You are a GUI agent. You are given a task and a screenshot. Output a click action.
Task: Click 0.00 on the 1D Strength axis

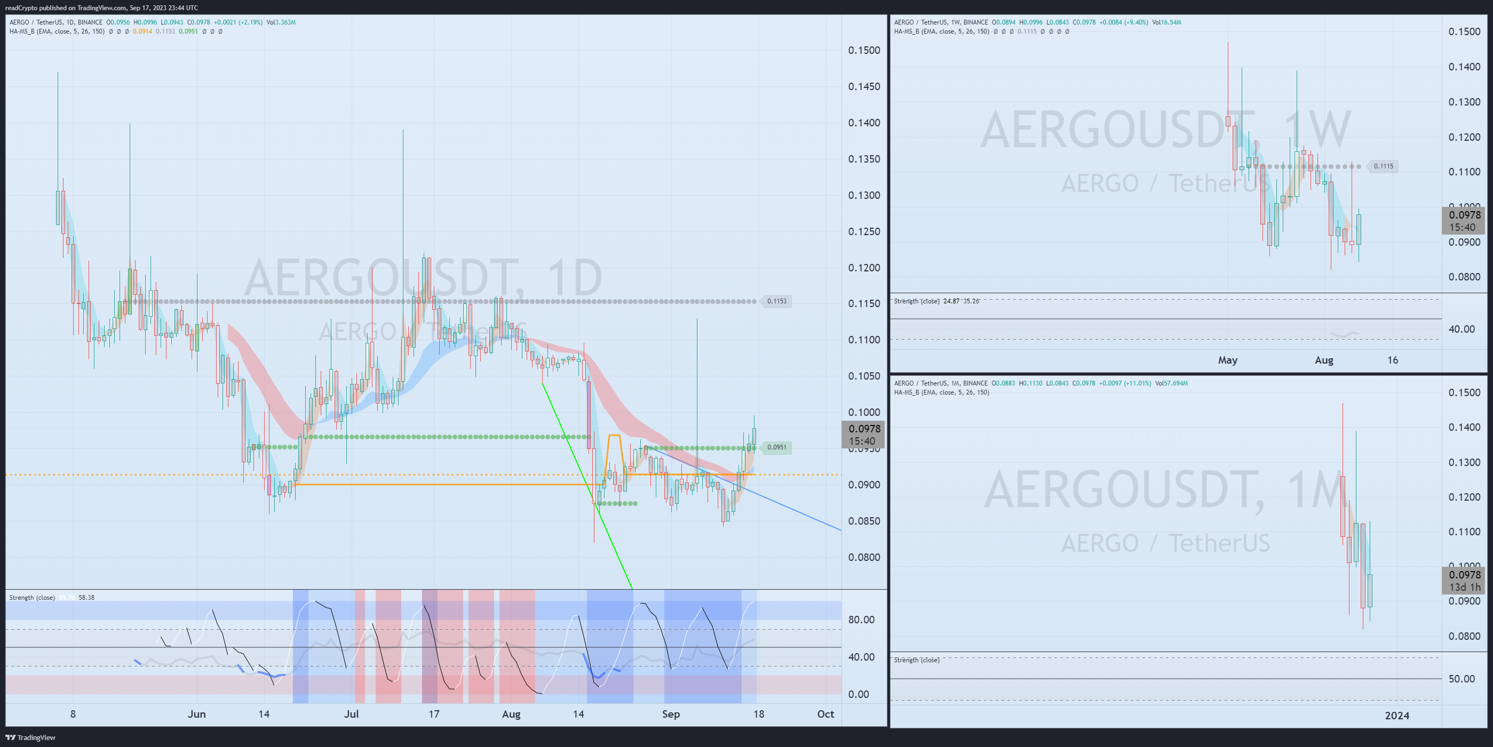pos(859,694)
